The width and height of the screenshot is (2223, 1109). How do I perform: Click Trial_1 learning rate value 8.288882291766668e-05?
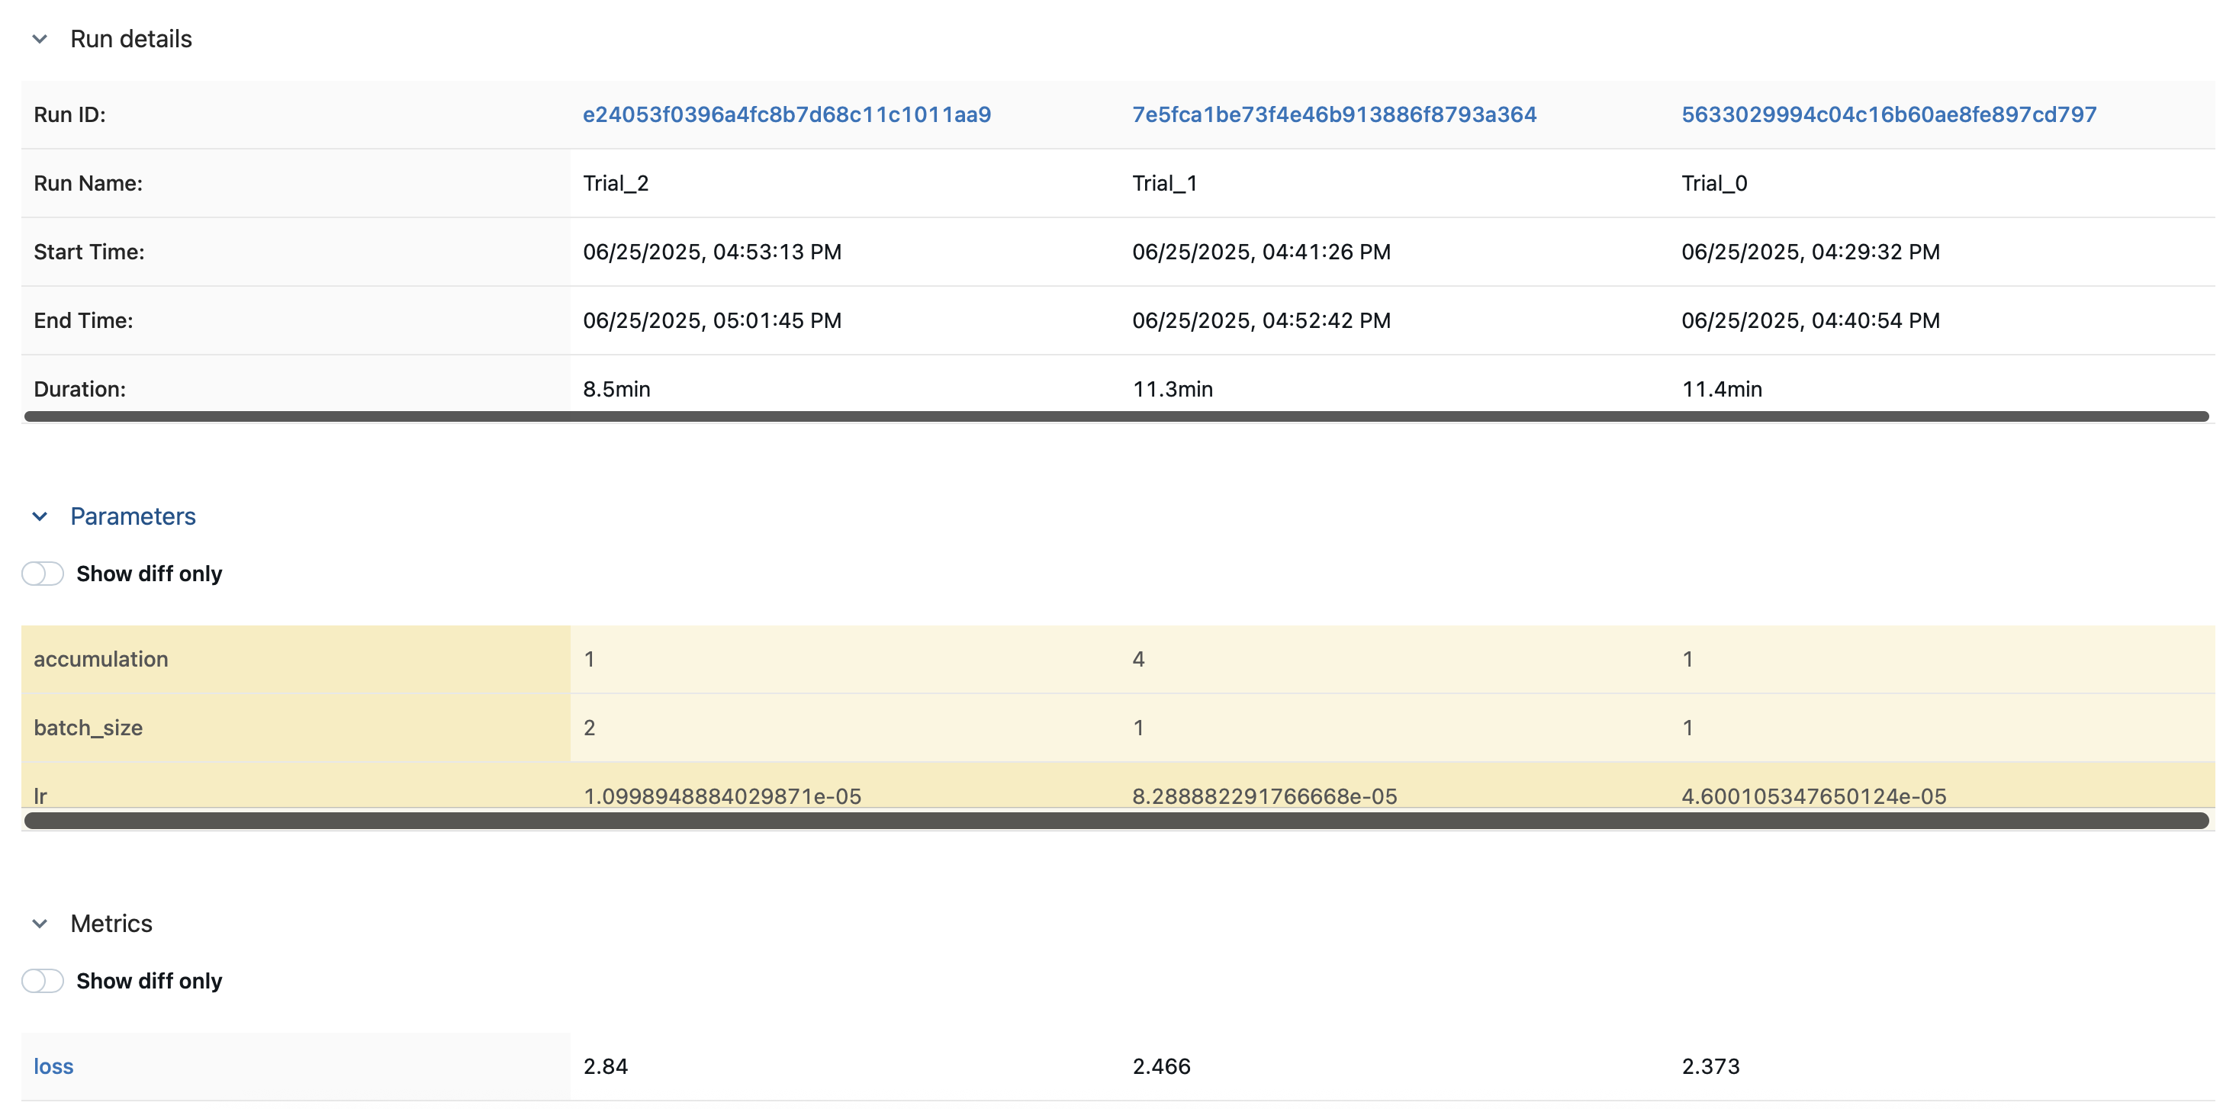1264,796
